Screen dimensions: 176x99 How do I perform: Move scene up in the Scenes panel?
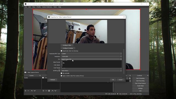pos(32,91)
